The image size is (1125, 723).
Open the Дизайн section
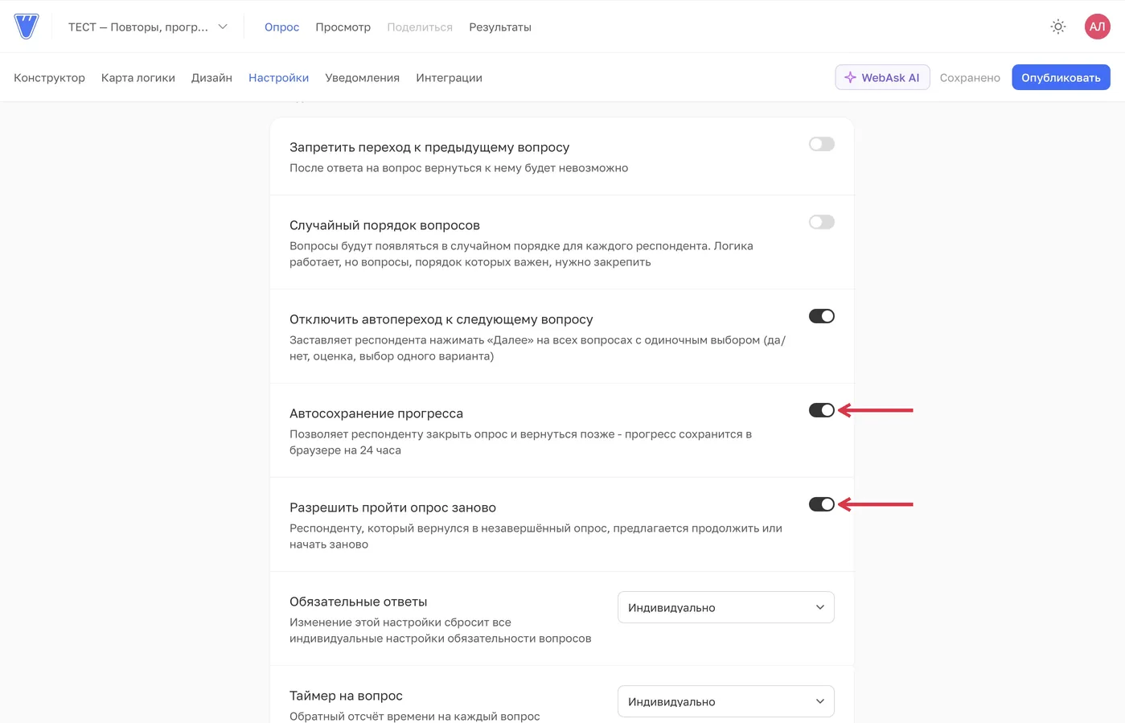(211, 77)
